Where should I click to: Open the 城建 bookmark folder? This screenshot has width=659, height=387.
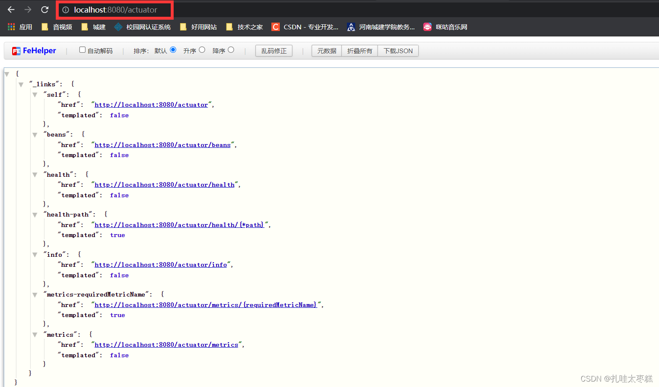[94, 27]
